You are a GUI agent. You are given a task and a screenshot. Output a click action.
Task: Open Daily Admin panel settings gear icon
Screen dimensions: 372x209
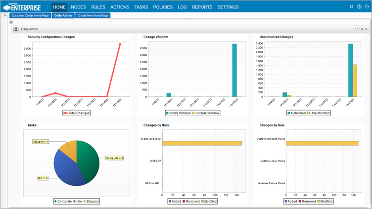362,29
